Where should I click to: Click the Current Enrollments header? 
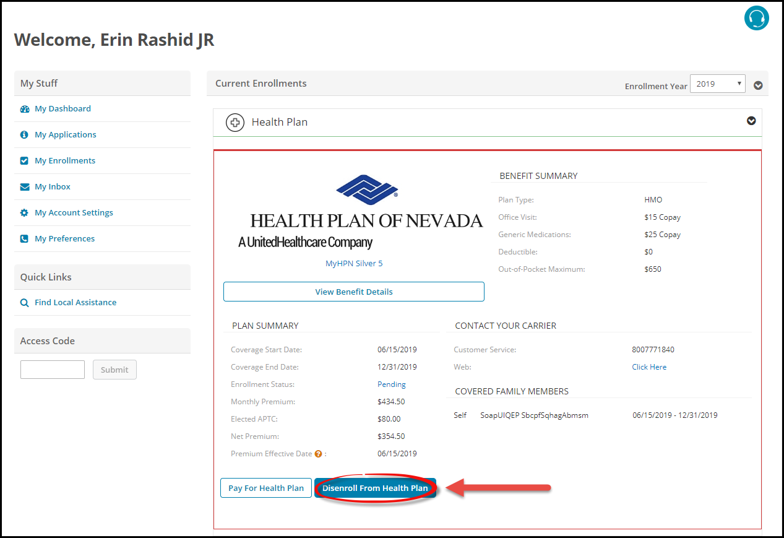[x=261, y=84]
